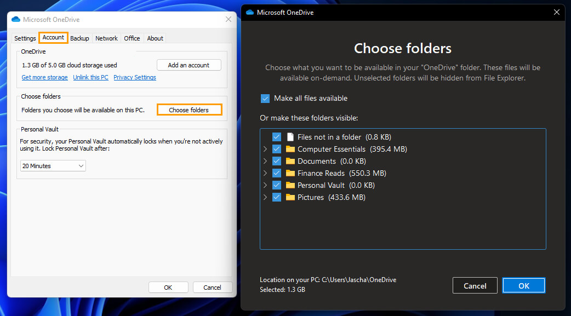Expand the Pictures folder tree
Screen dimensions: 571x316
[x=265, y=197]
